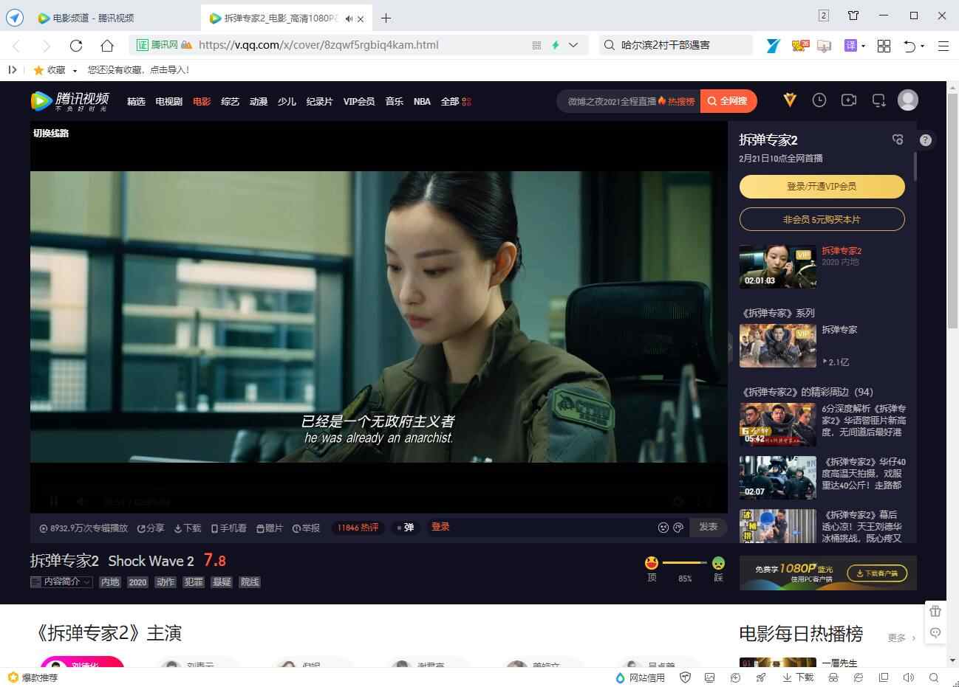Click the 分享 share link
Image resolution: width=959 pixels, height=687 pixels.
tap(151, 528)
